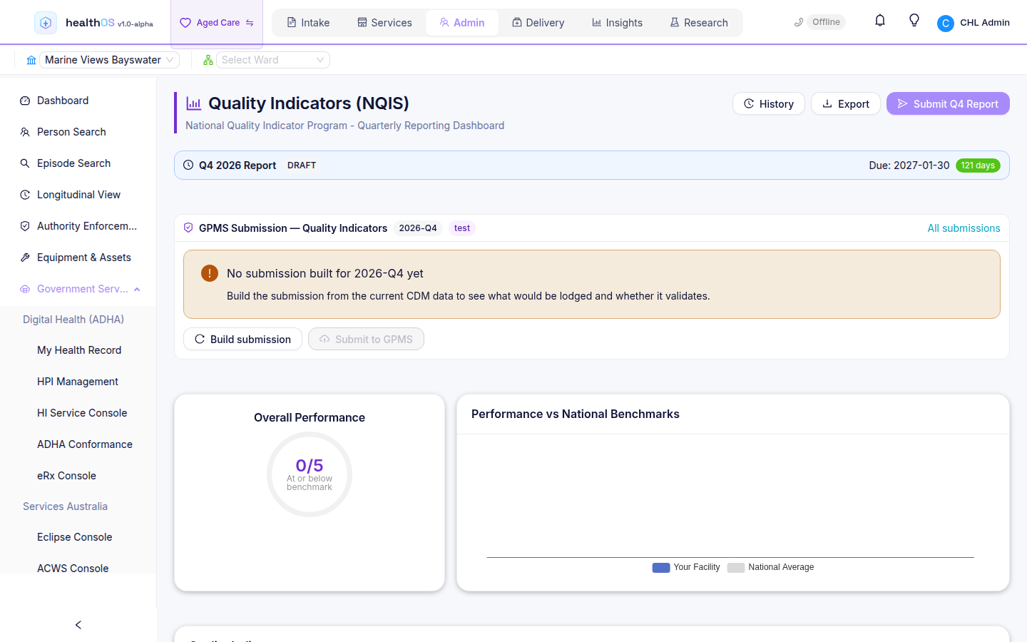Click Submit Q4 Report

[948, 103]
